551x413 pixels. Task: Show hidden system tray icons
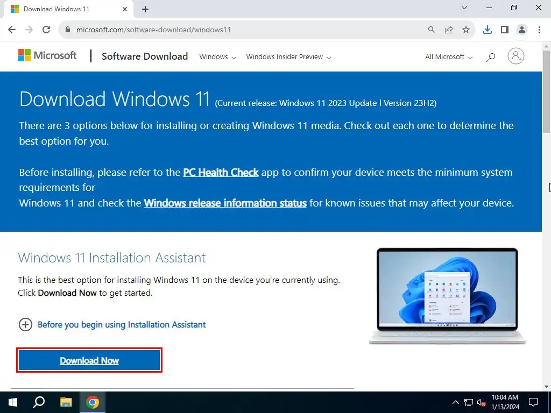[455, 402]
